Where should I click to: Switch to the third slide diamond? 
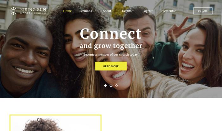pos(116,86)
